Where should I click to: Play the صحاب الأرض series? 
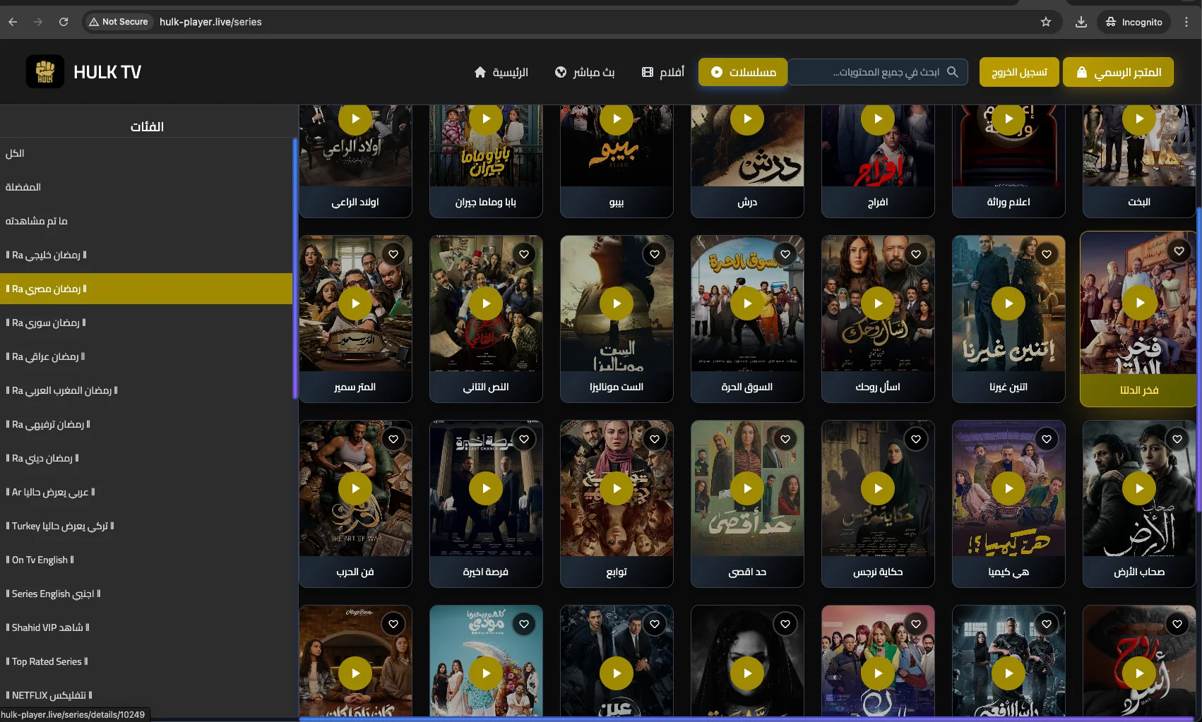tap(1139, 488)
